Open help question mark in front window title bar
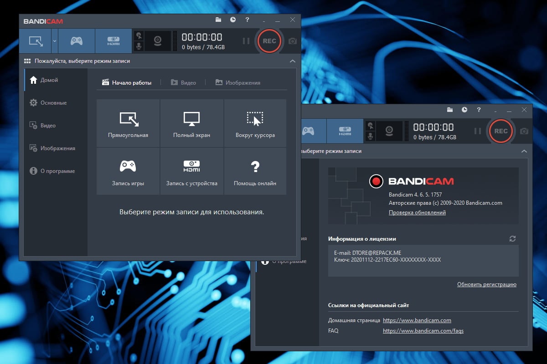Screen dimensions: 547x364 tap(247, 20)
